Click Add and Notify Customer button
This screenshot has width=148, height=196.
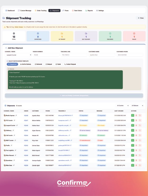click(x=74, y=96)
